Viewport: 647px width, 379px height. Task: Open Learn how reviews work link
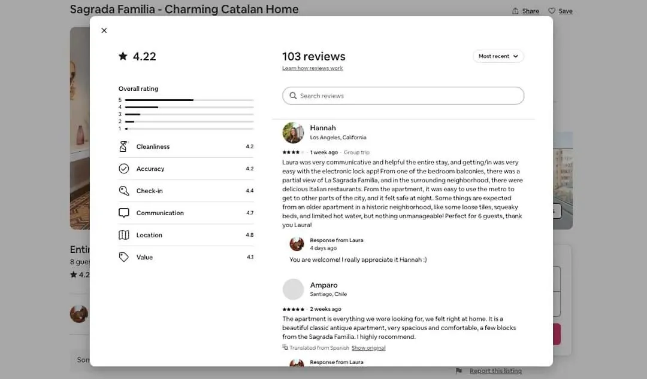click(x=312, y=68)
